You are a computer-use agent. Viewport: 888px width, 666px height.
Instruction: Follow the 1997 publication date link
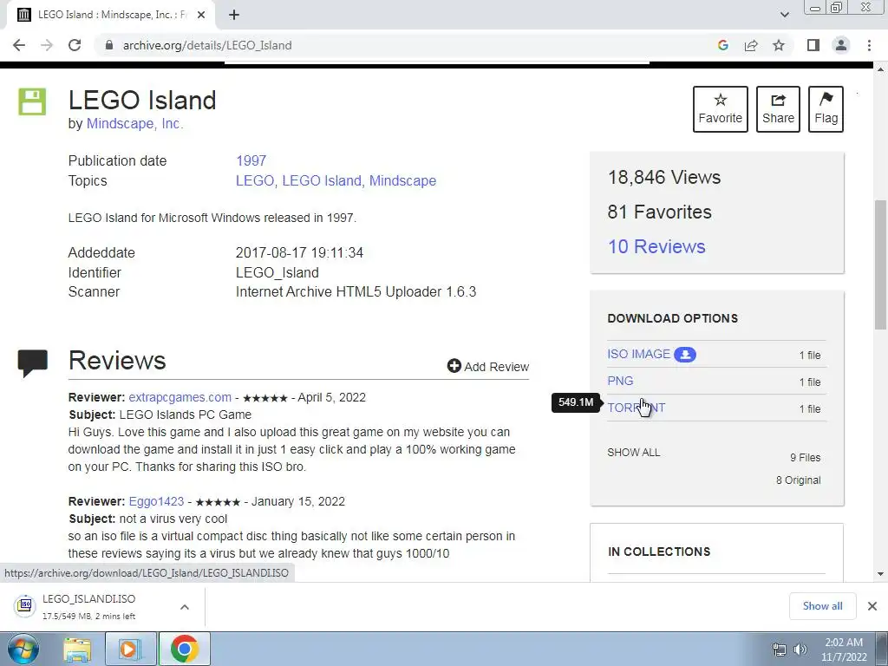tap(251, 160)
